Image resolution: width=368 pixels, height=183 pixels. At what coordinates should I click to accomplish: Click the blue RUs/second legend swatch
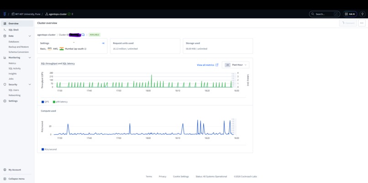pyautogui.click(x=43, y=149)
